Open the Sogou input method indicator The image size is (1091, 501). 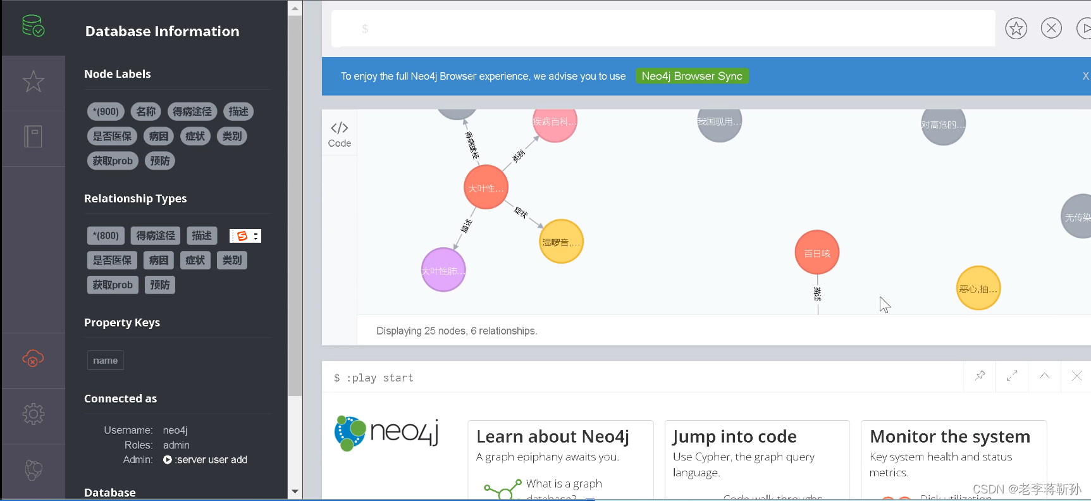(x=245, y=236)
